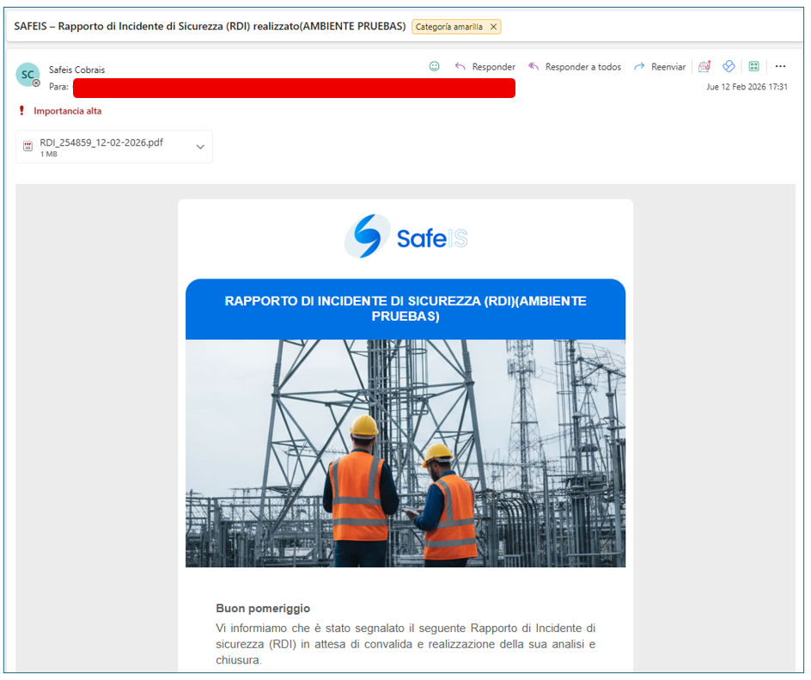
Task: Open sender name Safeis Cobrais
Action: pyautogui.click(x=77, y=70)
